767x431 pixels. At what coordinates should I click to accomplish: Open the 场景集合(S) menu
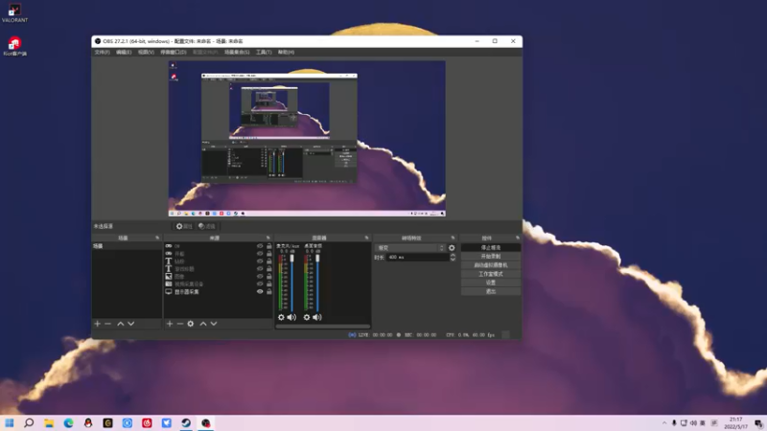click(237, 52)
